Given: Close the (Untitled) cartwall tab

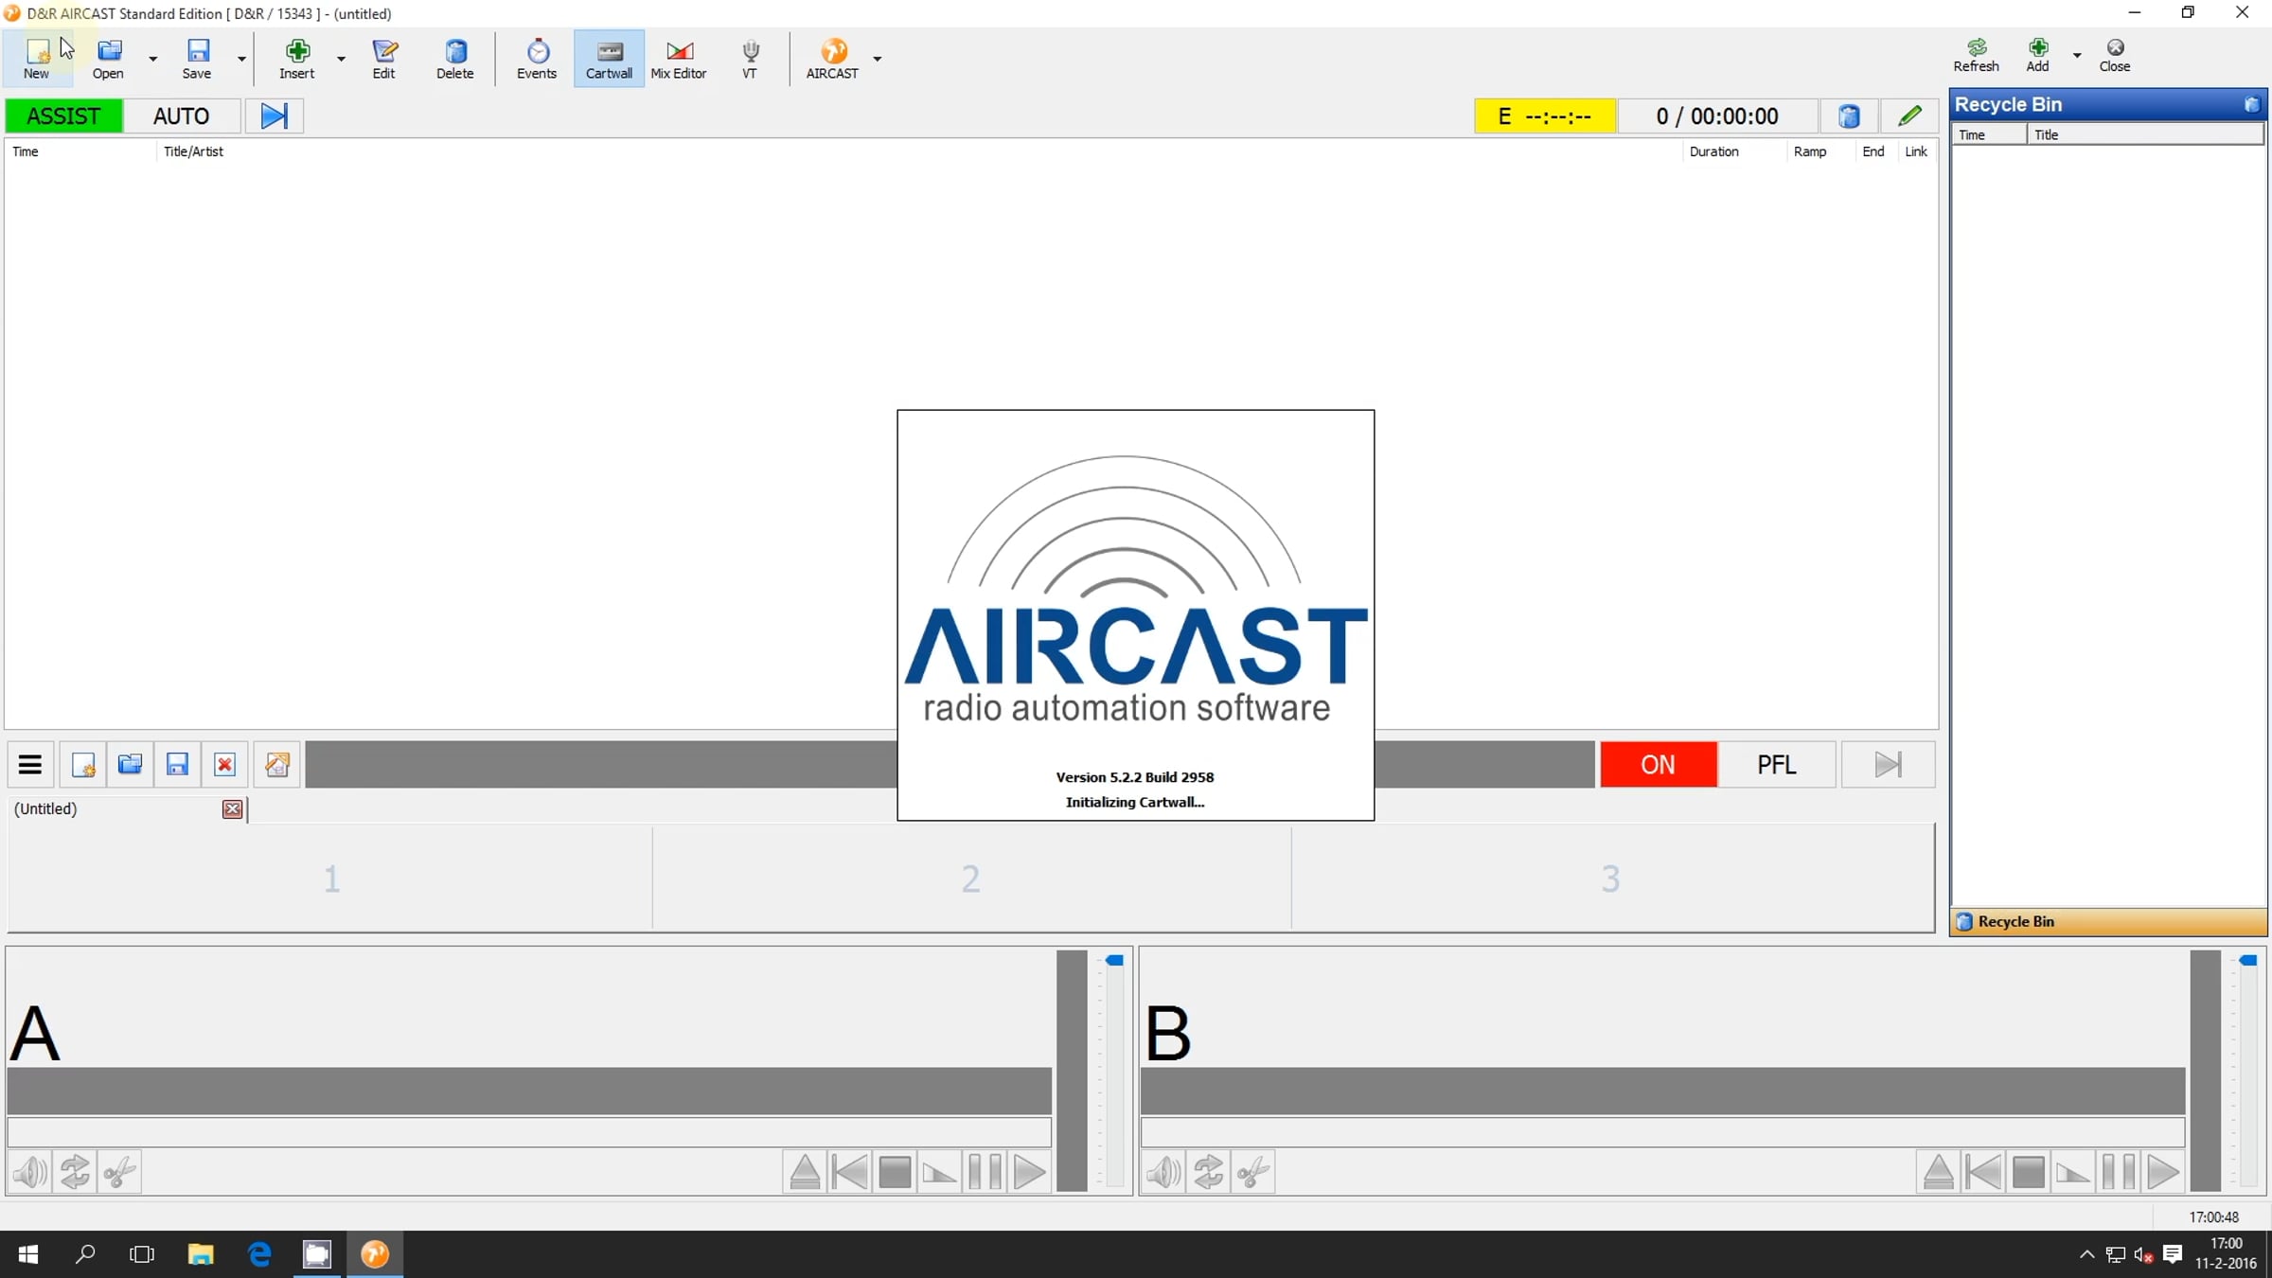Looking at the screenshot, I should click(232, 809).
